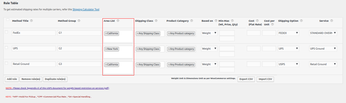Click the Export CSV button

tap(246, 79)
